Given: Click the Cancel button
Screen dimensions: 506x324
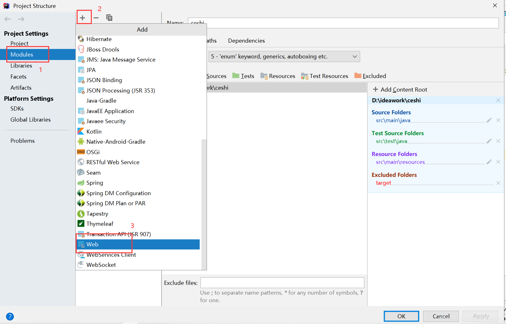Looking at the screenshot, I should 441,316.
